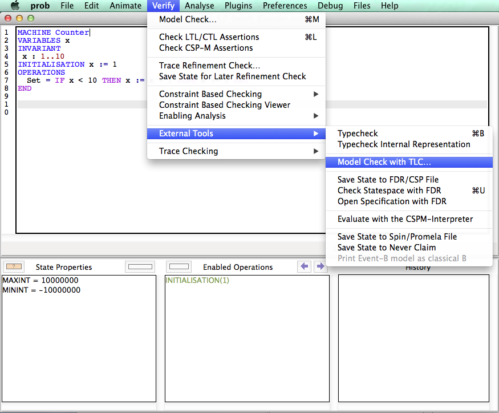This screenshot has width=499, height=413.
Task: Select Check LTL/CTL Assertions
Action: 209,37
